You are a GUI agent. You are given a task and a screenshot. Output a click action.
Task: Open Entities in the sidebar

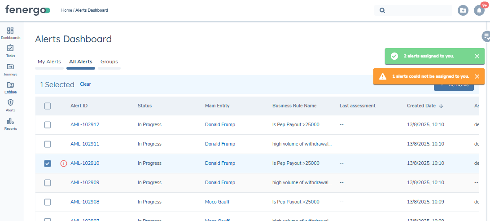click(10, 87)
